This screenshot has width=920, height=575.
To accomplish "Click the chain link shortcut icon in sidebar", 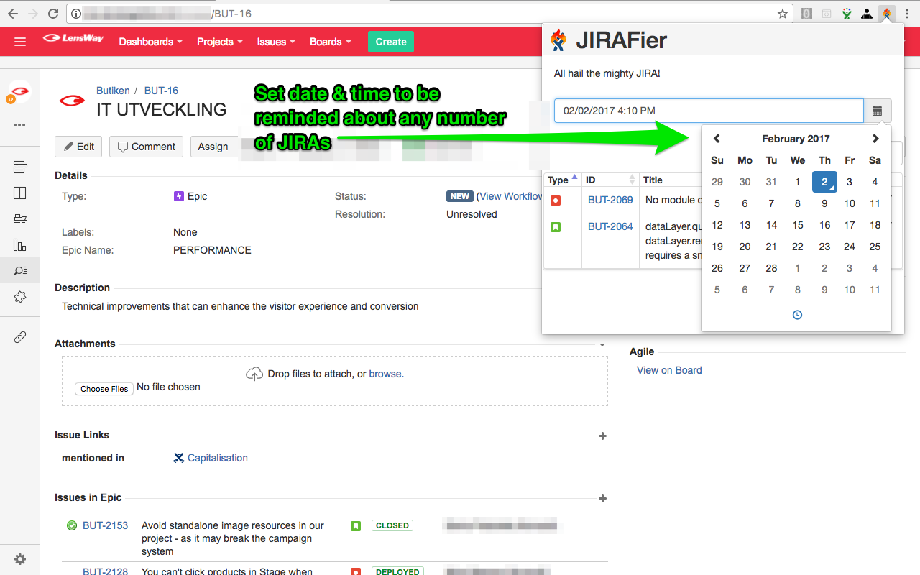I will [x=20, y=337].
